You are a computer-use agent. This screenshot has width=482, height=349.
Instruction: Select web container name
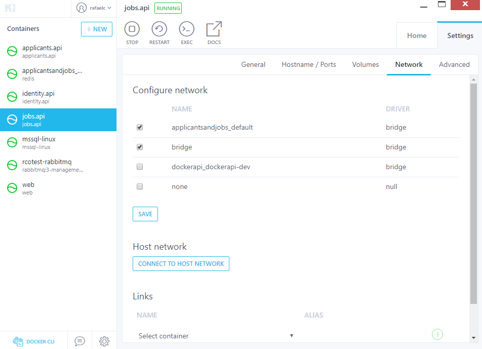pyautogui.click(x=28, y=184)
